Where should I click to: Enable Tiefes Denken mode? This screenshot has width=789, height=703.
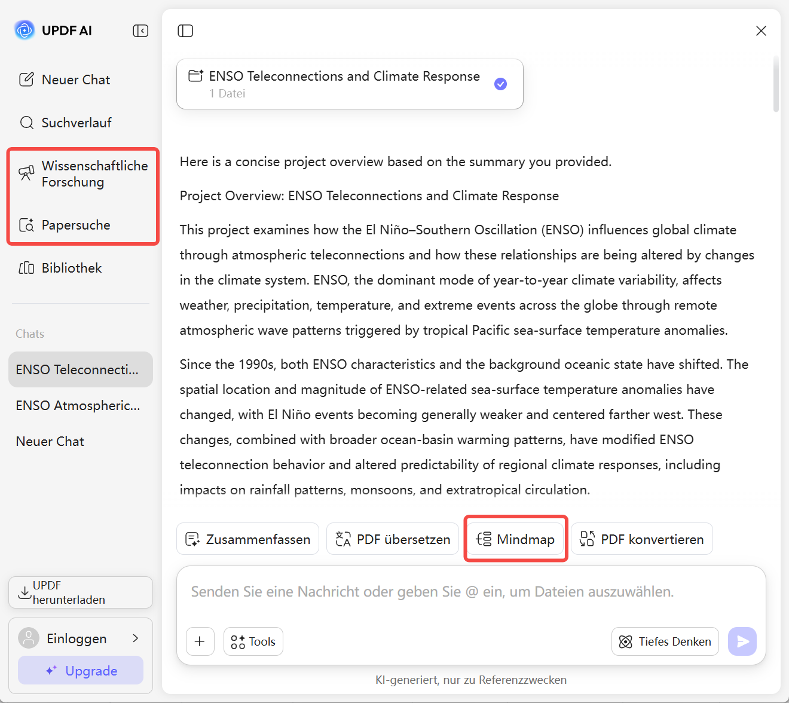[x=665, y=641]
